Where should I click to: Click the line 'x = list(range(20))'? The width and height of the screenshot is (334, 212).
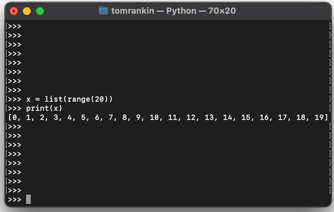[x=69, y=99]
